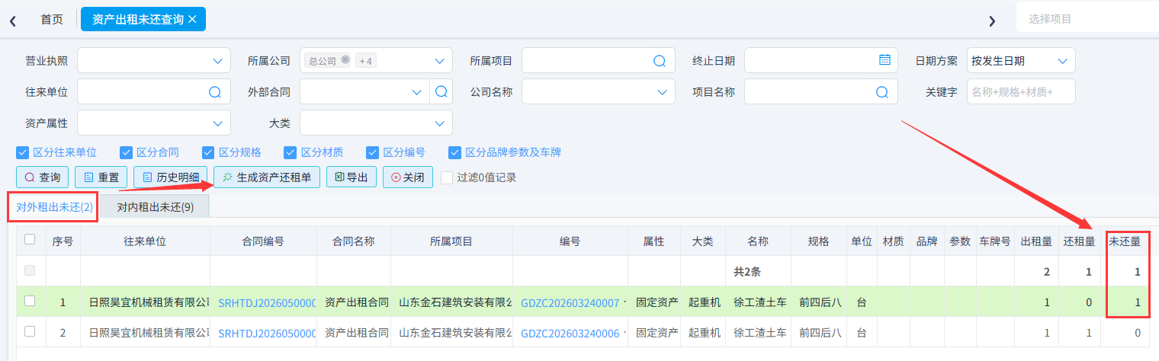Expand the 所属公司 dropdown
This screenshot has width=1159, height=361.
pyautogui.click(x=439, y=61)
